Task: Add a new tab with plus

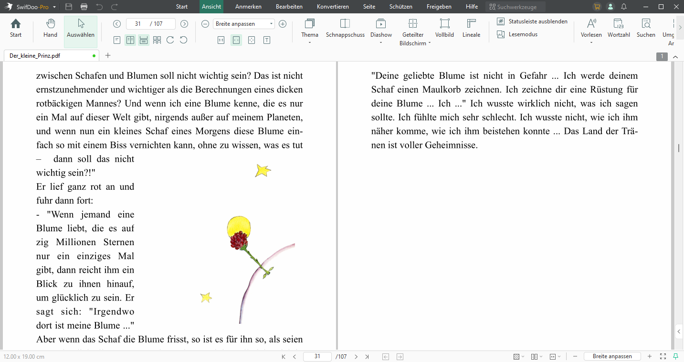Action: pos(108,55)
